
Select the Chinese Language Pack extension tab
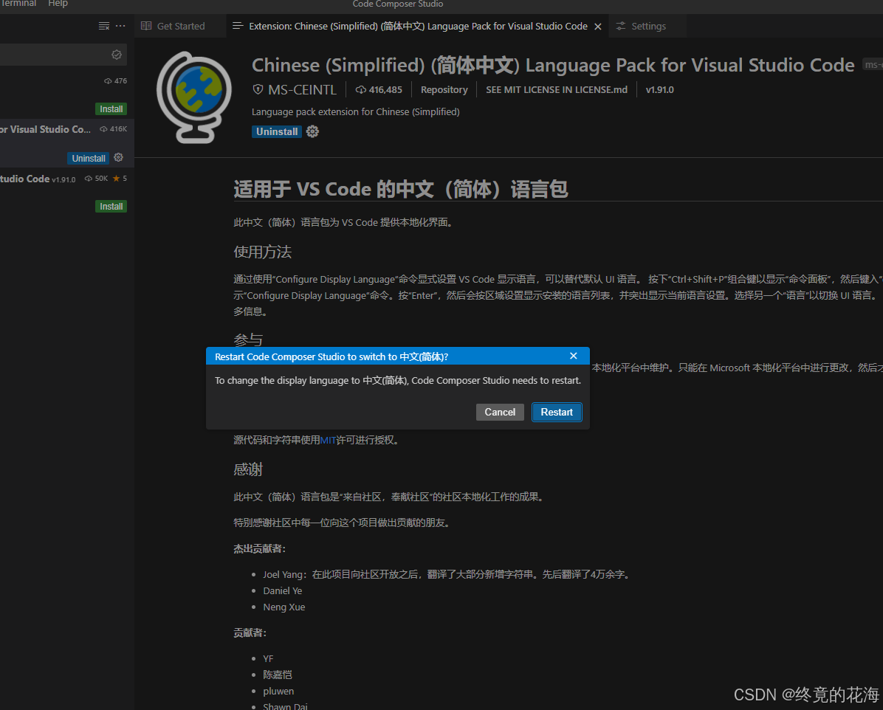418,26
